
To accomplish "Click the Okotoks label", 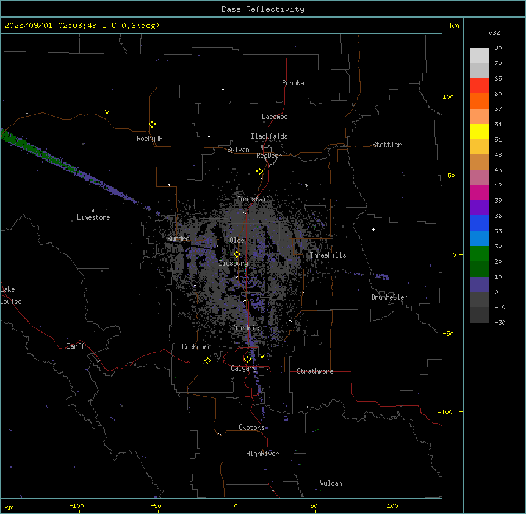I will (x=251, y=427).
